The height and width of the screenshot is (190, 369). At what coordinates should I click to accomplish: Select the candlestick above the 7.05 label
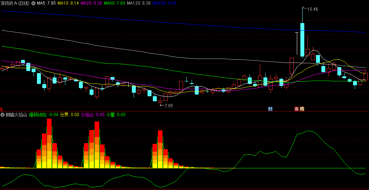pyautogui.click(x=160, y=102)
